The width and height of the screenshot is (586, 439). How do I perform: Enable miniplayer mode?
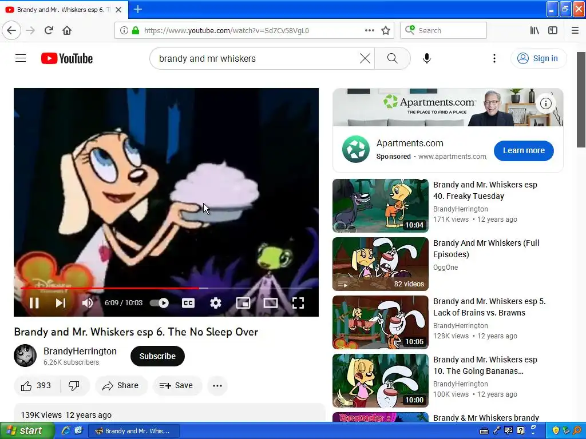(x=243, y=303)
